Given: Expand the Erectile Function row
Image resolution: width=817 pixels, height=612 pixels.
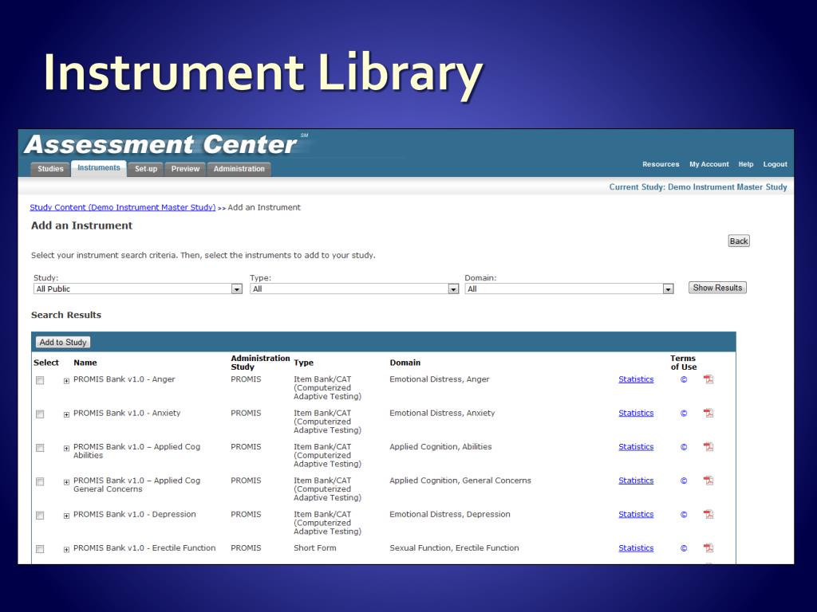Looking at the screenshot, I should coord(66,550).
